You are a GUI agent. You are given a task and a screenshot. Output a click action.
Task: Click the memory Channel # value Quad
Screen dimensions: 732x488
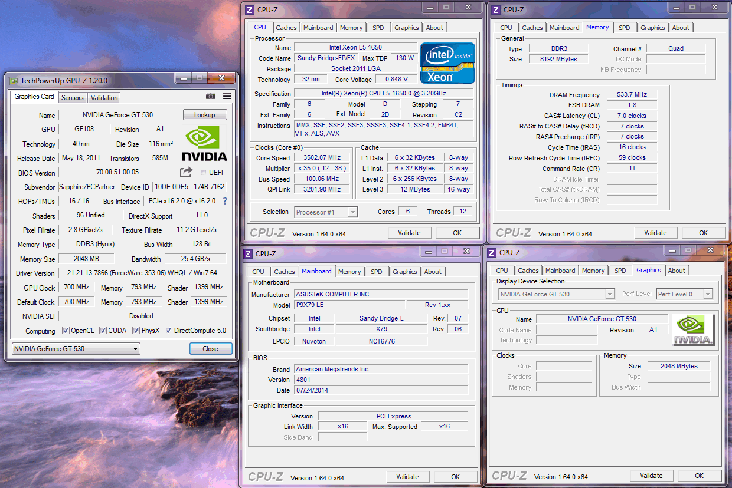676,48
